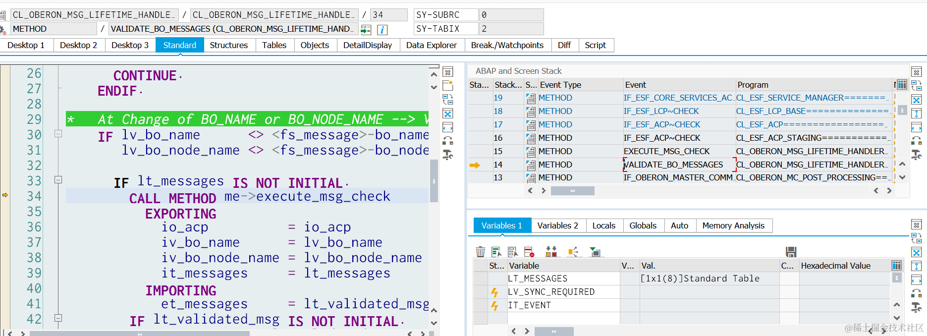Click the SY-SUBRC value field
This screenshot has height=336, width=927.
tap(511, 15)
